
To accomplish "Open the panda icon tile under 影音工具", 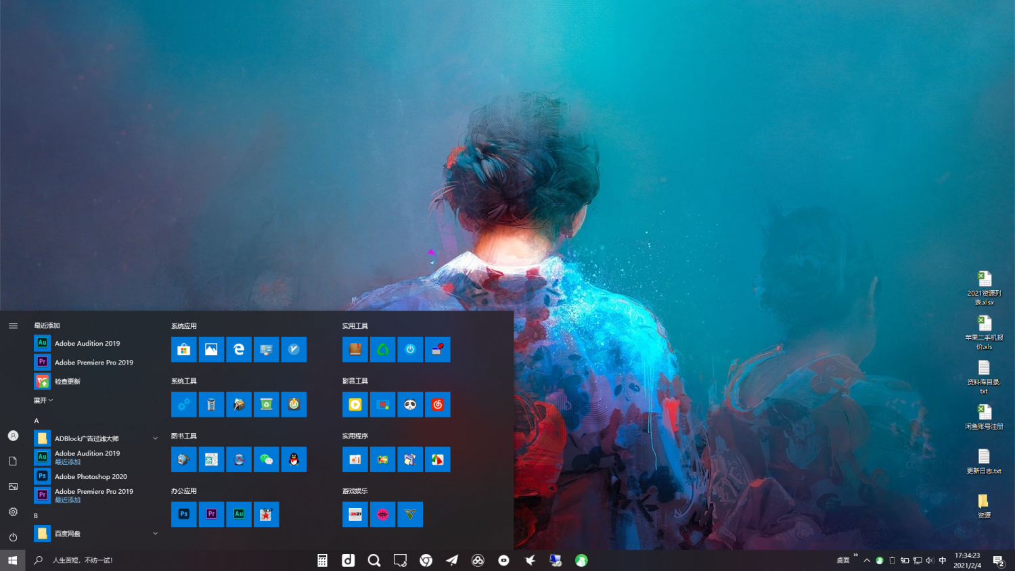I will (x=410, y=405).
